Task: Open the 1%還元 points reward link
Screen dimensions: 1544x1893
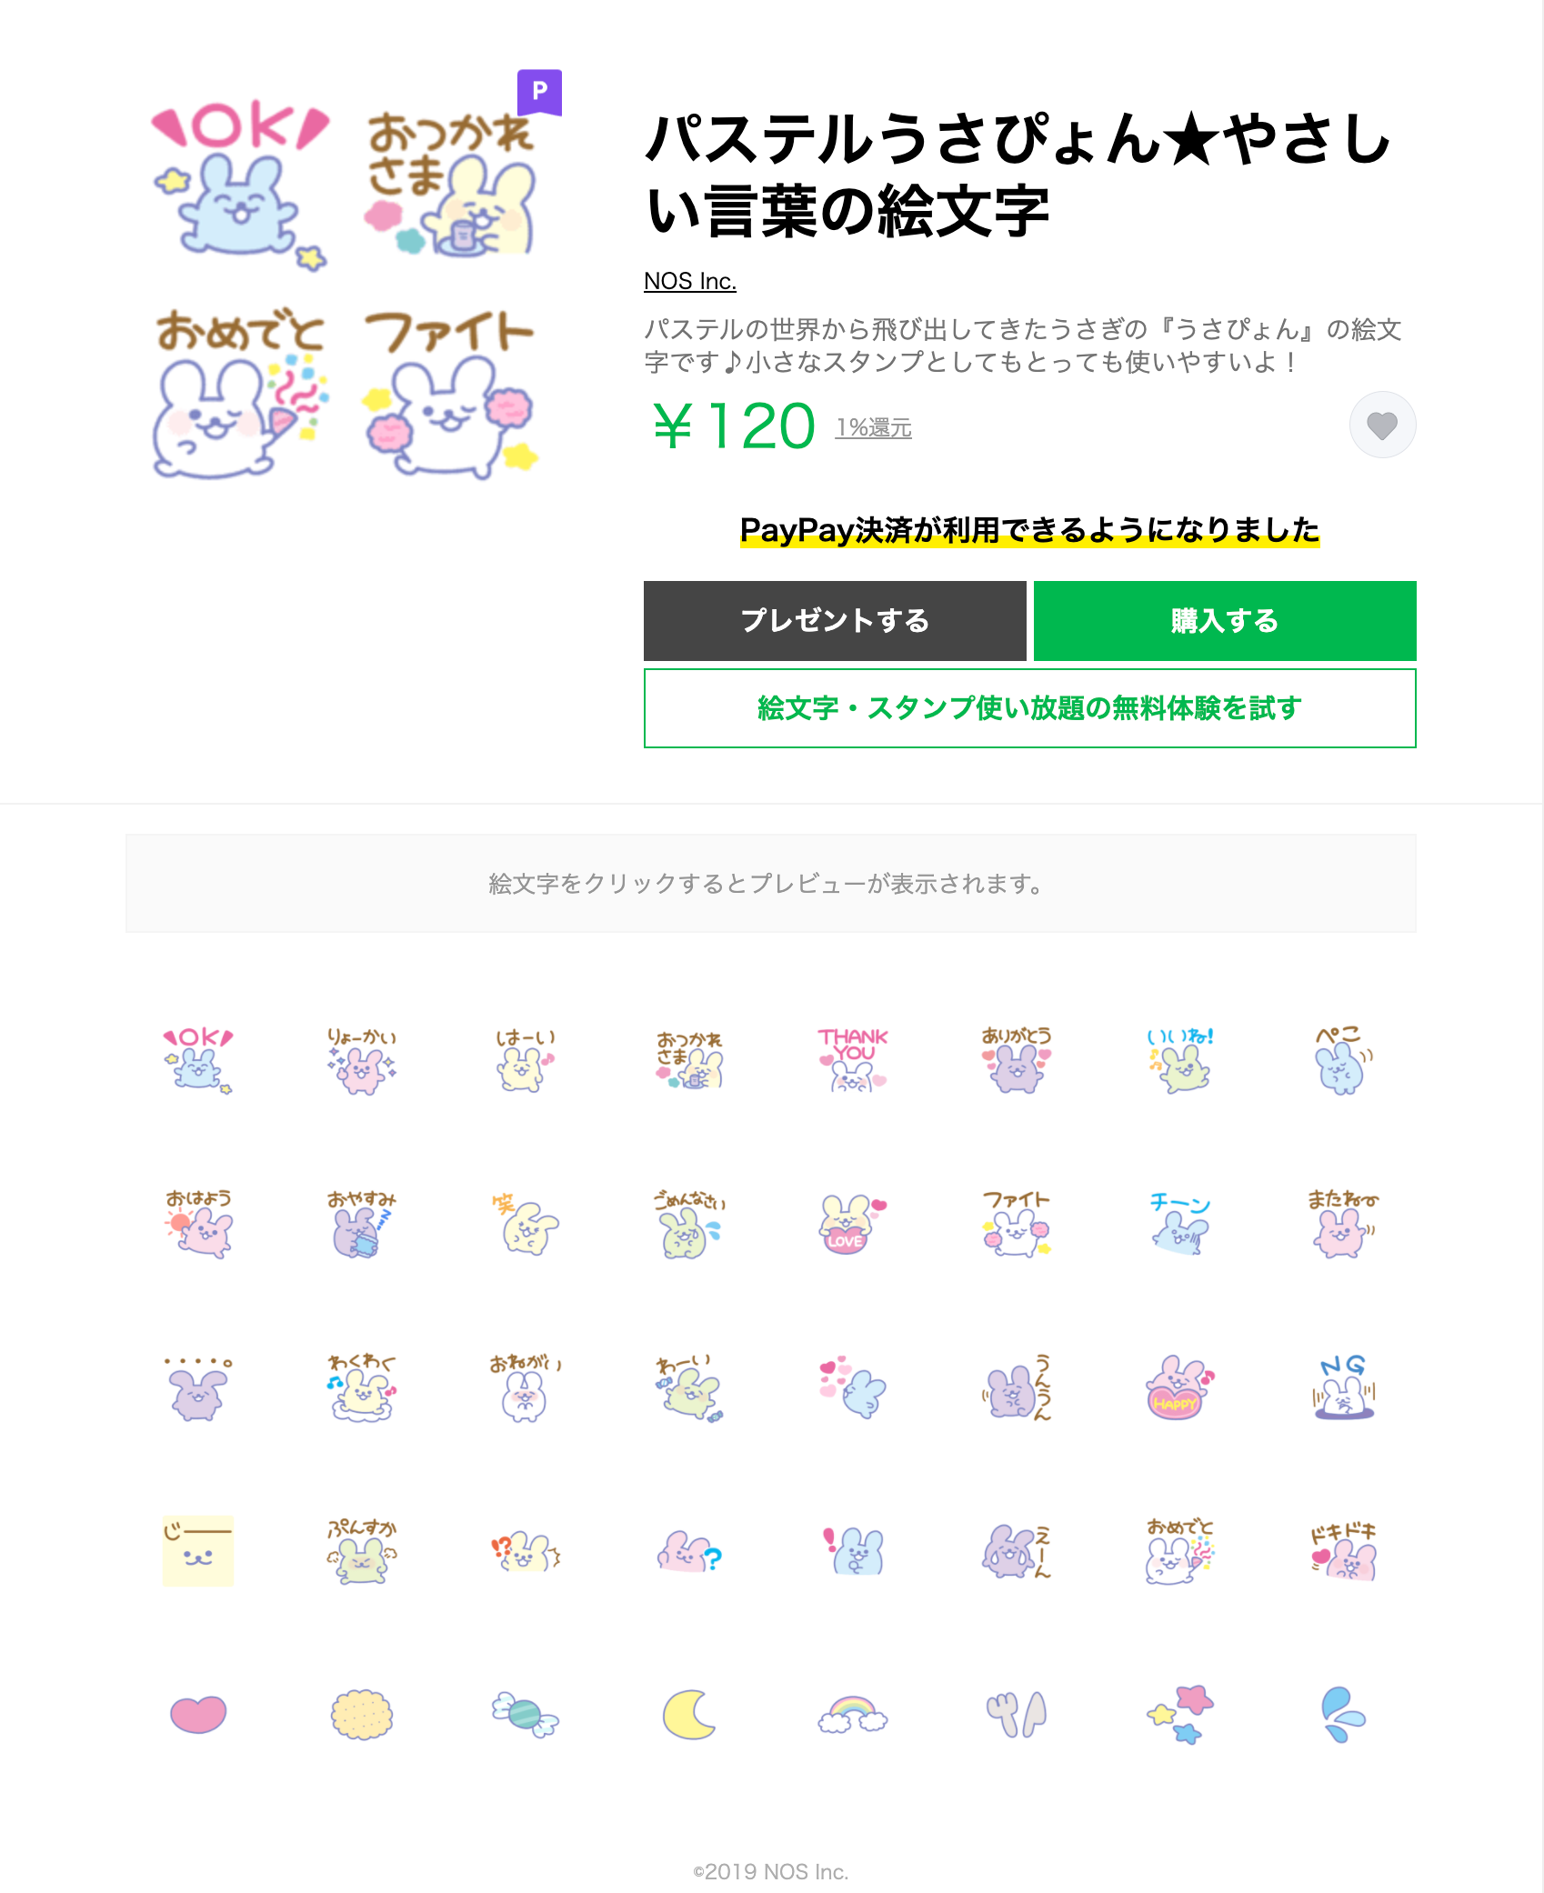Action: [x=874, y=427]
